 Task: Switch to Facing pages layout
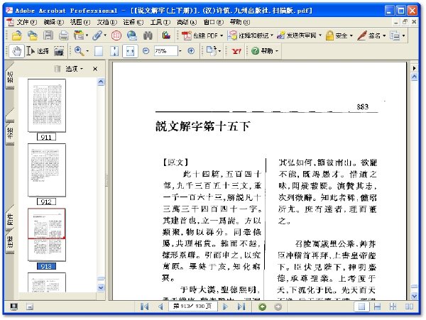tap(409, 307)
